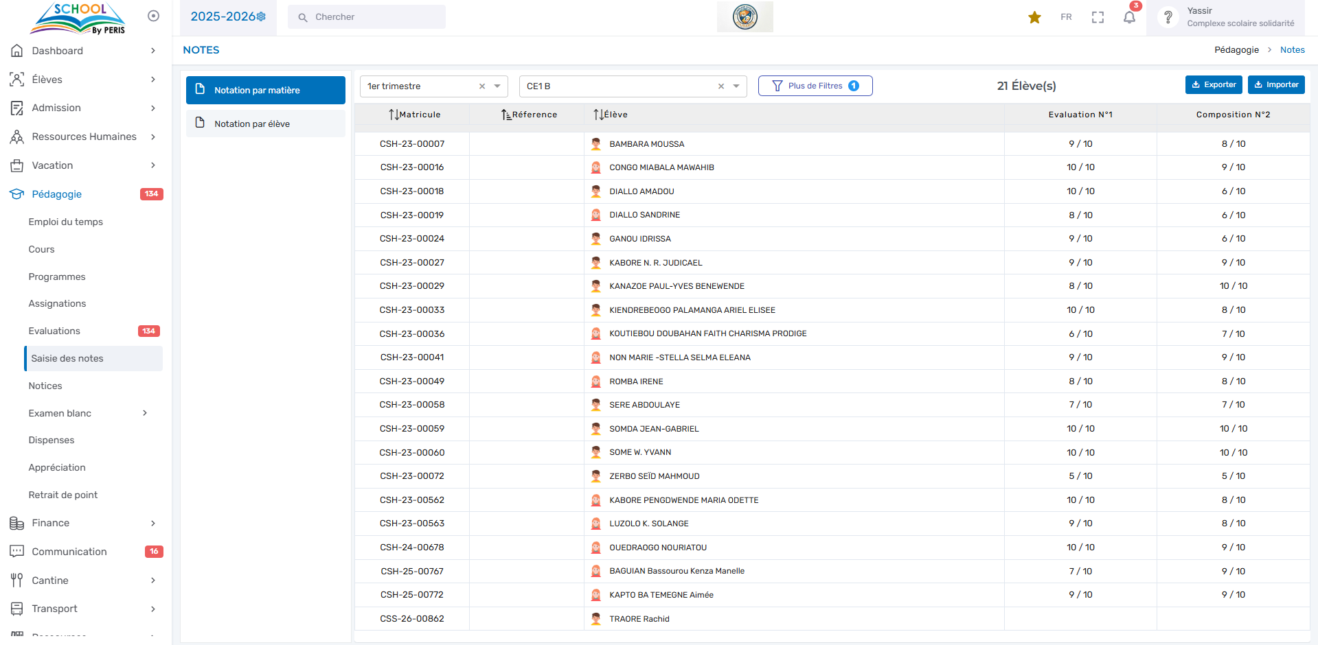Clear the 1er trimestre selection

pyautogui.click(x=482, y=86)
